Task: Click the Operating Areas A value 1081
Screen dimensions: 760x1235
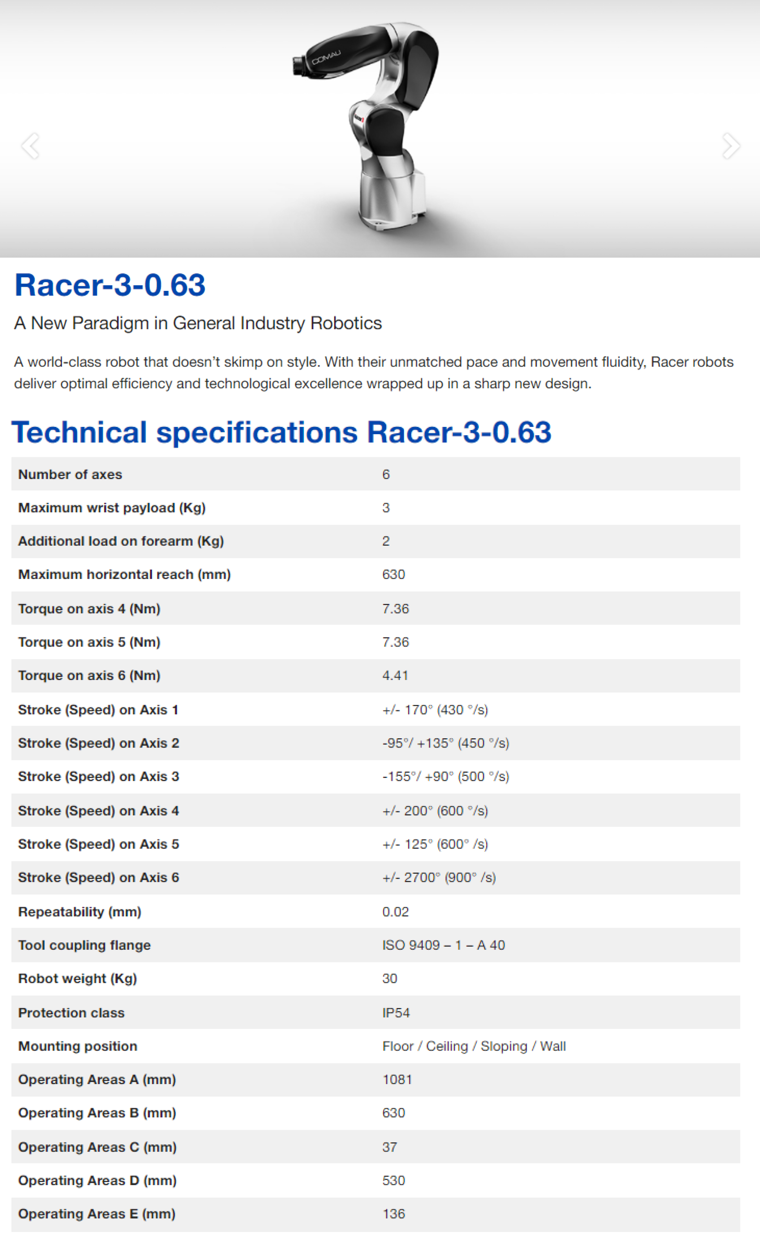Action: [x=397, y=1079]
